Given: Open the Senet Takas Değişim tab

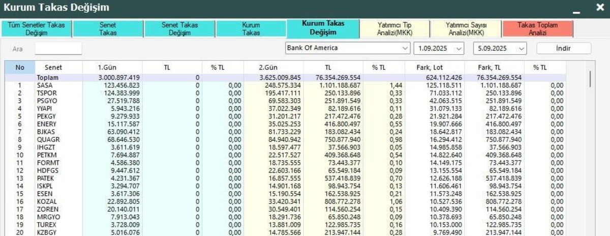Looking at the screenshot, I should [x=179, y=29].
